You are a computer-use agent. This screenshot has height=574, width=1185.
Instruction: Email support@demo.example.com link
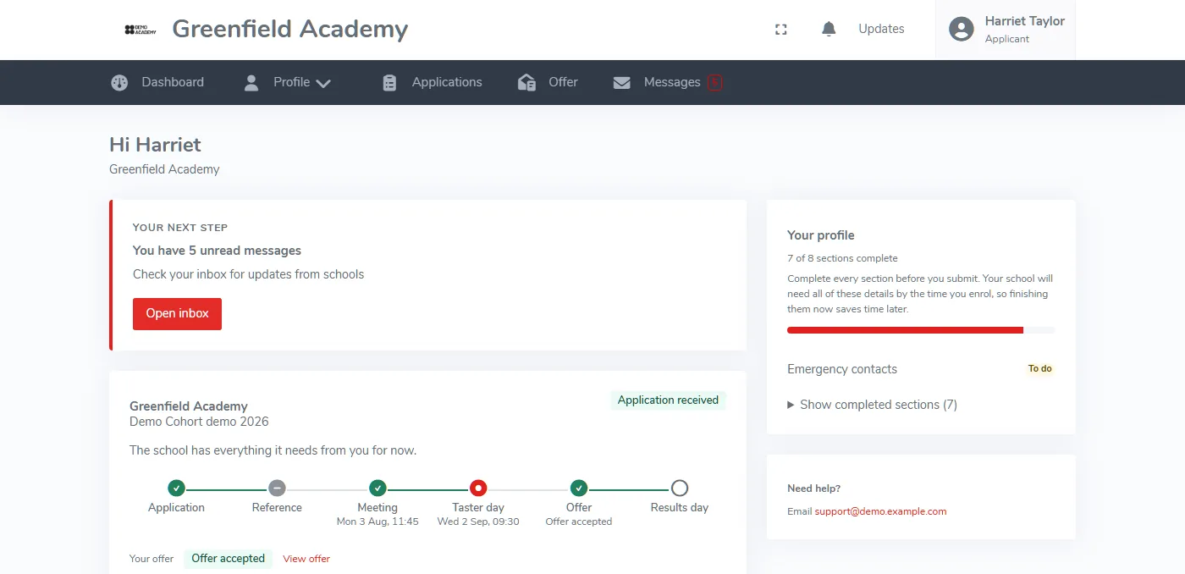(880, 511)
